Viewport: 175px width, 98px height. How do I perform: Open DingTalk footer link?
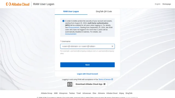coord(129,93)
